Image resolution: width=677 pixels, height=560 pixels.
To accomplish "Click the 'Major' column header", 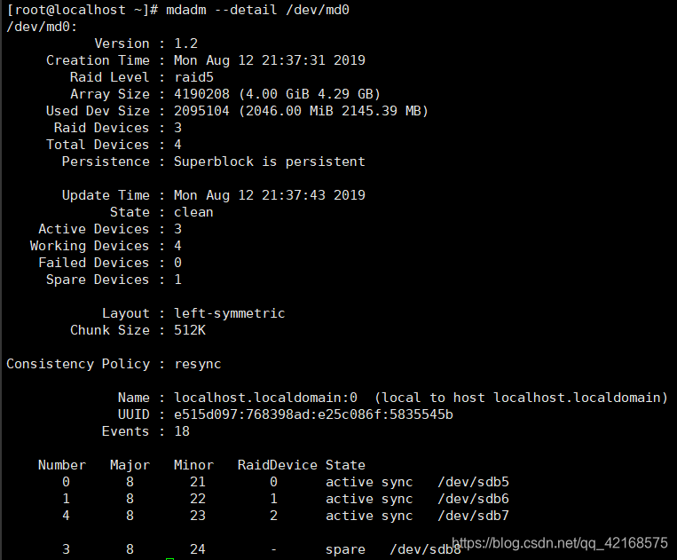I will click(x=130, y=465).
